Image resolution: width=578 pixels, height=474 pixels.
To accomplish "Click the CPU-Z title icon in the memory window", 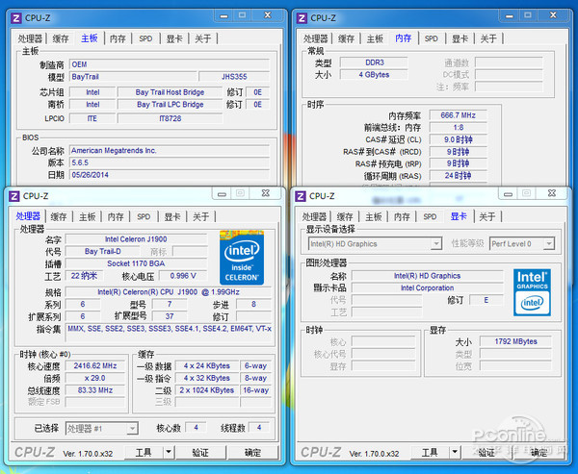I will pyautogui.click(x=300, y=17).
